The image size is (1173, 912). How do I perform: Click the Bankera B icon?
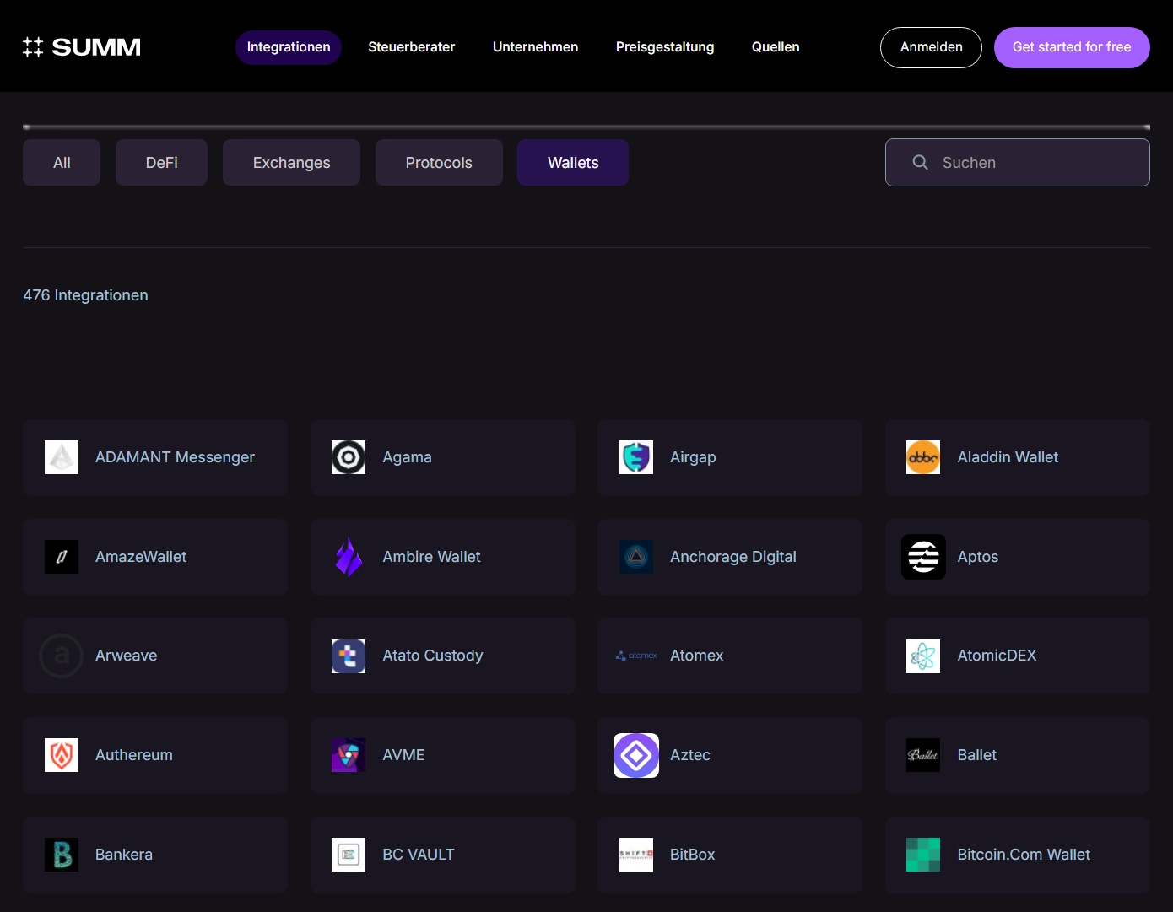pyautogui.click(x=62, y=855)
